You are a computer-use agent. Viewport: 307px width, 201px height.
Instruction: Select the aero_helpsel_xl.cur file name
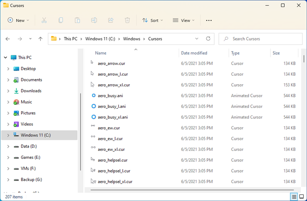115,182
